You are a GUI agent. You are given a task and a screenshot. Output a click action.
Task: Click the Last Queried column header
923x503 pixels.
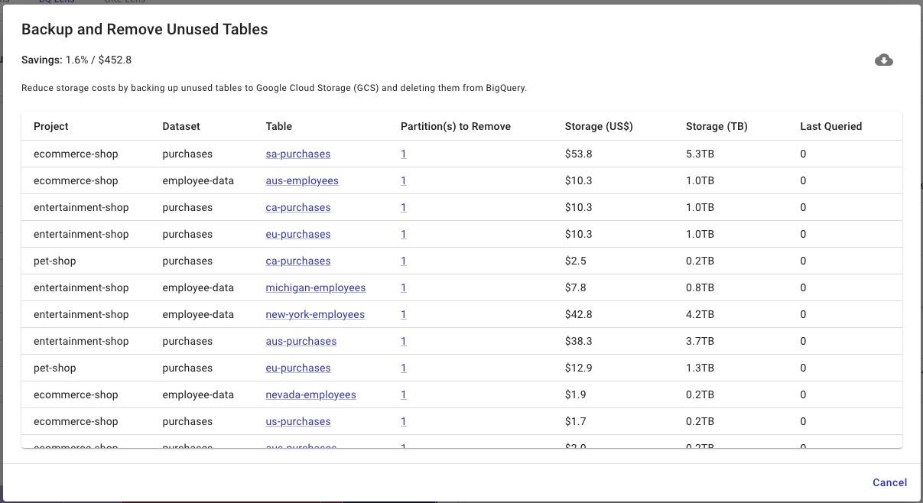pyautogui.click(x=830, y=126)
